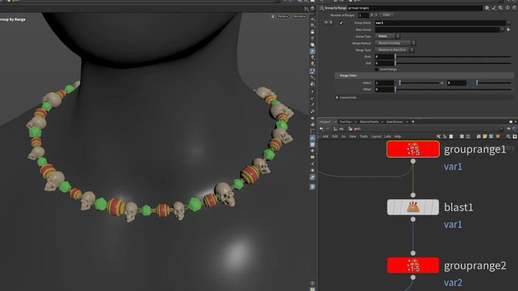518x291 pixels.
Task: Open the Tools menu in network editor
Action: point(363,136)
